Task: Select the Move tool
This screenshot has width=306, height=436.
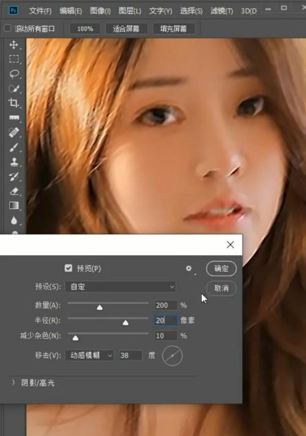Action: pos(13,45)
